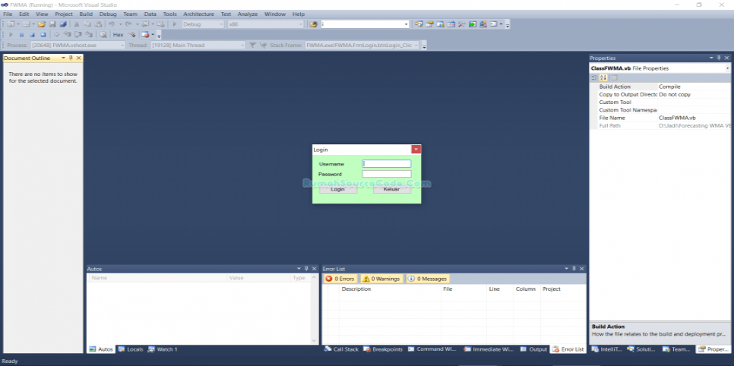Open the Debug configuration dropdown
Screen dimensions: 734x366
(x=202, y=24)
